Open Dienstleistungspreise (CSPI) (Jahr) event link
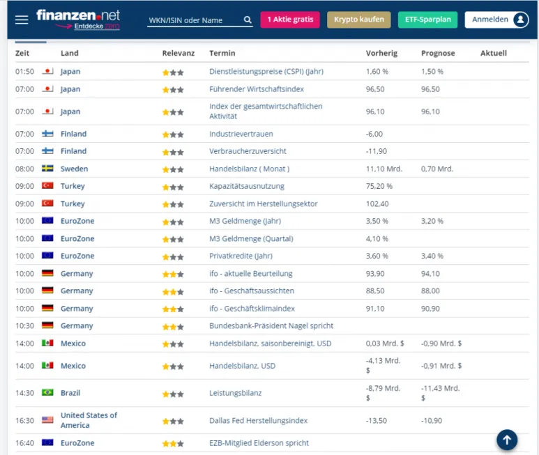 (266, 72)
